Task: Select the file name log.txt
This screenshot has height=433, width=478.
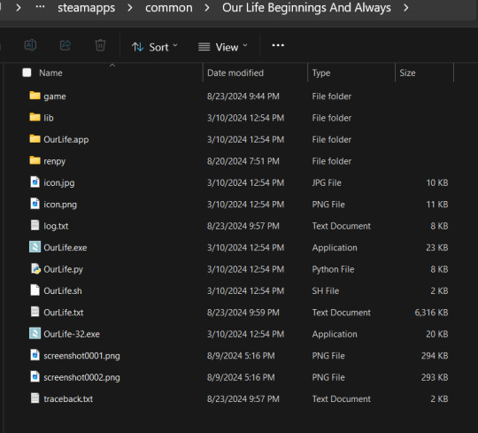Action: 56,227
